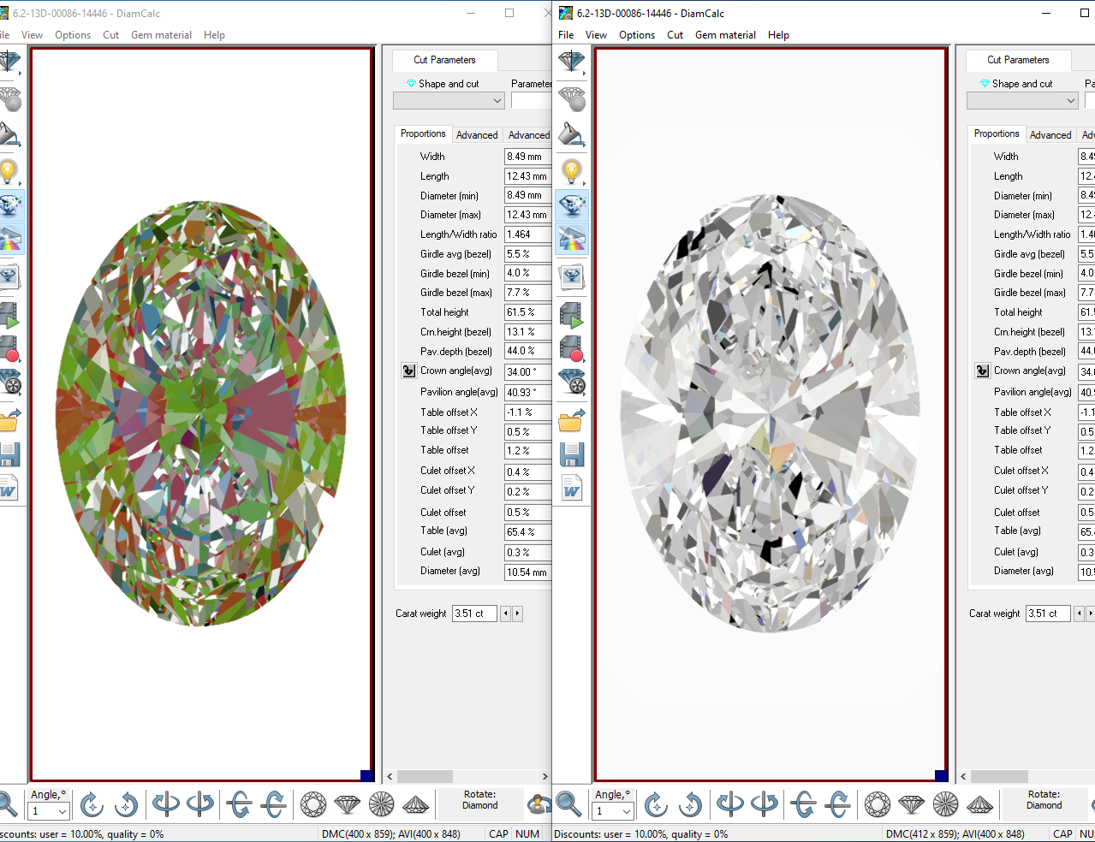Rotate diamond clockwise in the right window

click(656, 804)
